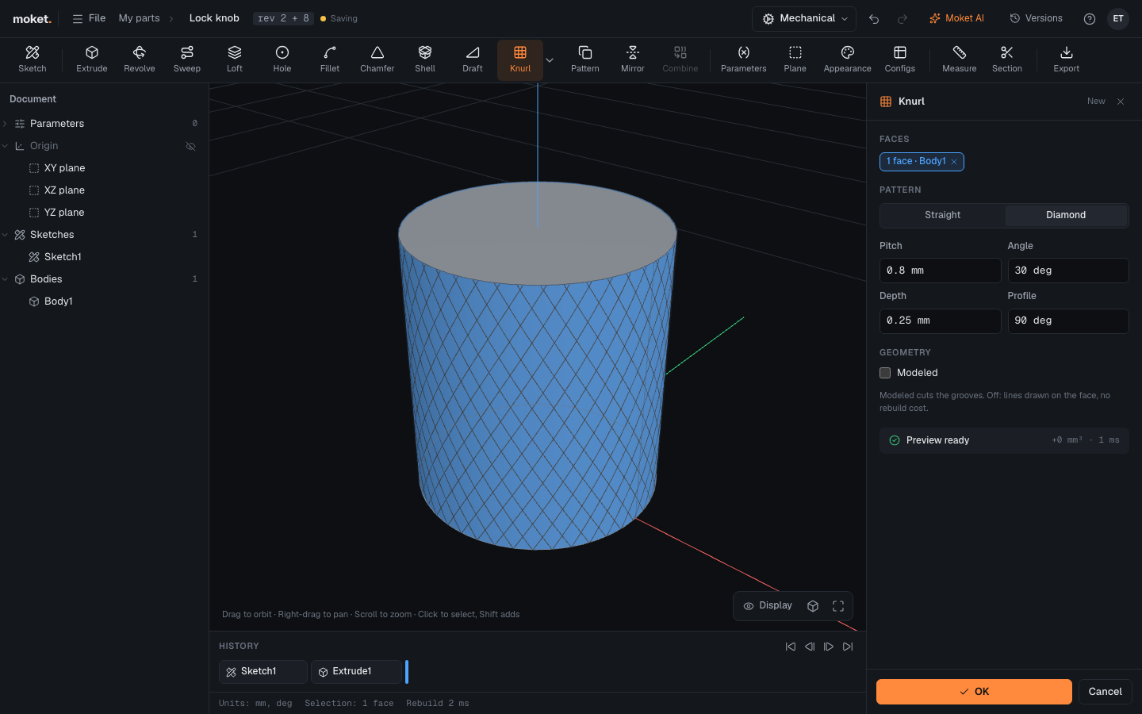Collapse the Bodies tree node
Viewport: 1142px width, 714px height.
[6, 279]
